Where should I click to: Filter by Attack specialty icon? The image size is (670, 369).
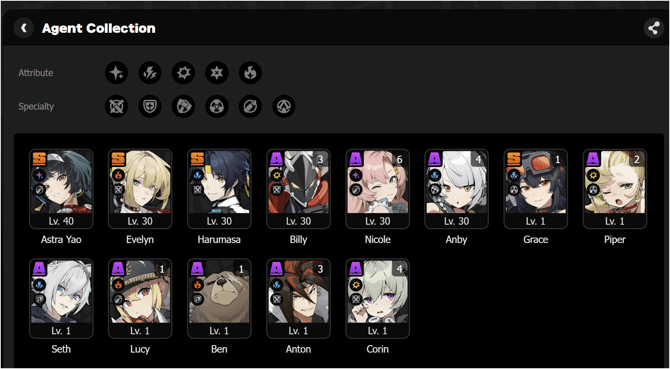click(x=117, y=106)
